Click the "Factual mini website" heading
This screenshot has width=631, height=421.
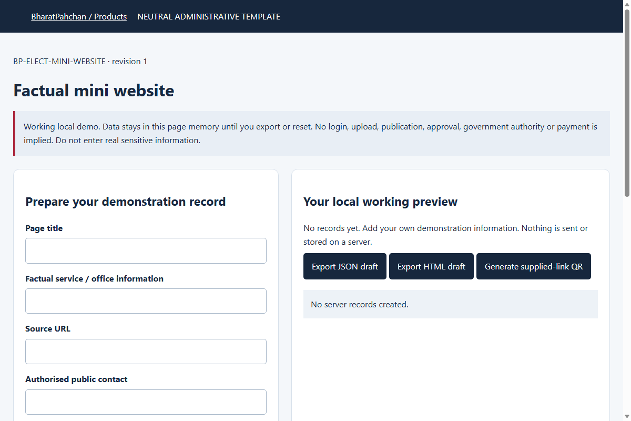(x=94, y=91)
